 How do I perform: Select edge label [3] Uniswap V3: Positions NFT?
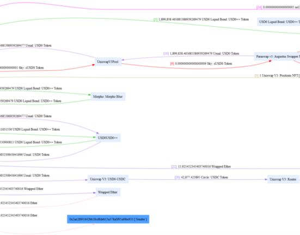pos(277,75)
